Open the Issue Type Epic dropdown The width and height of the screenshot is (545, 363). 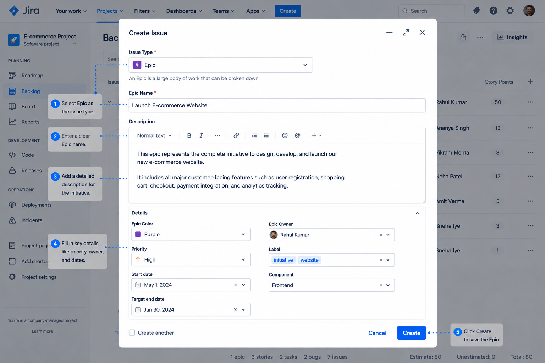click(221, 65)
